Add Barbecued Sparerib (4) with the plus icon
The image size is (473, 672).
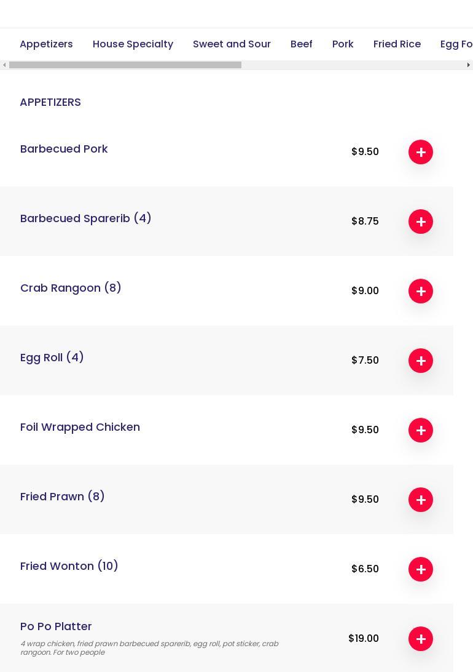click(x=421, y=222)
